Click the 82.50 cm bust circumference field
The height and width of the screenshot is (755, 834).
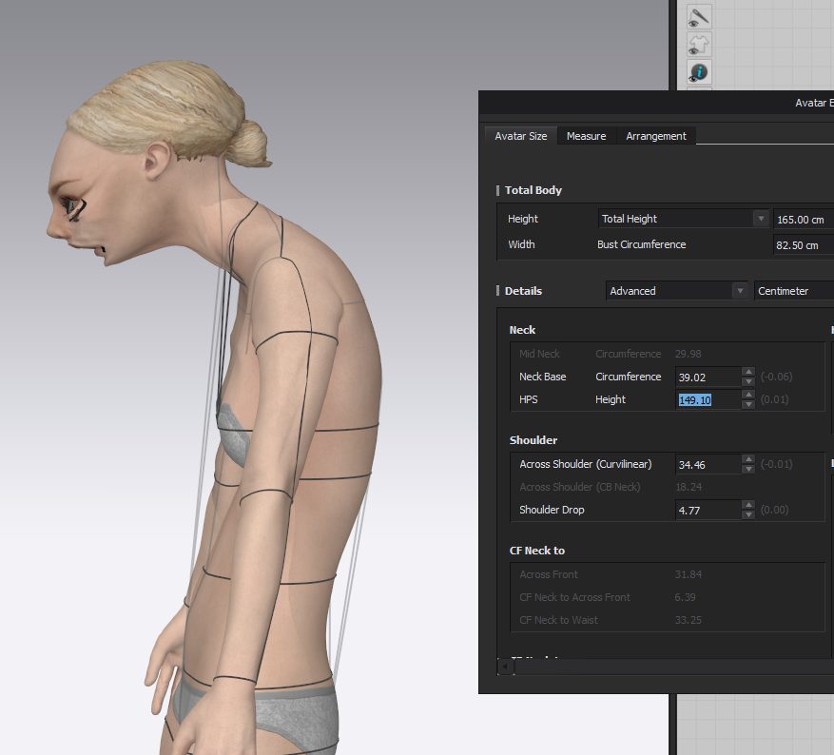(803, 245)
